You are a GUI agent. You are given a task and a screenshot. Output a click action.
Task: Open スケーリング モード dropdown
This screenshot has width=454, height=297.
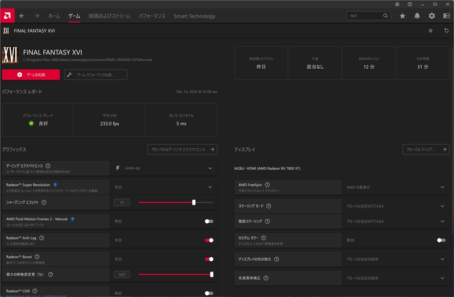point(396,206)
